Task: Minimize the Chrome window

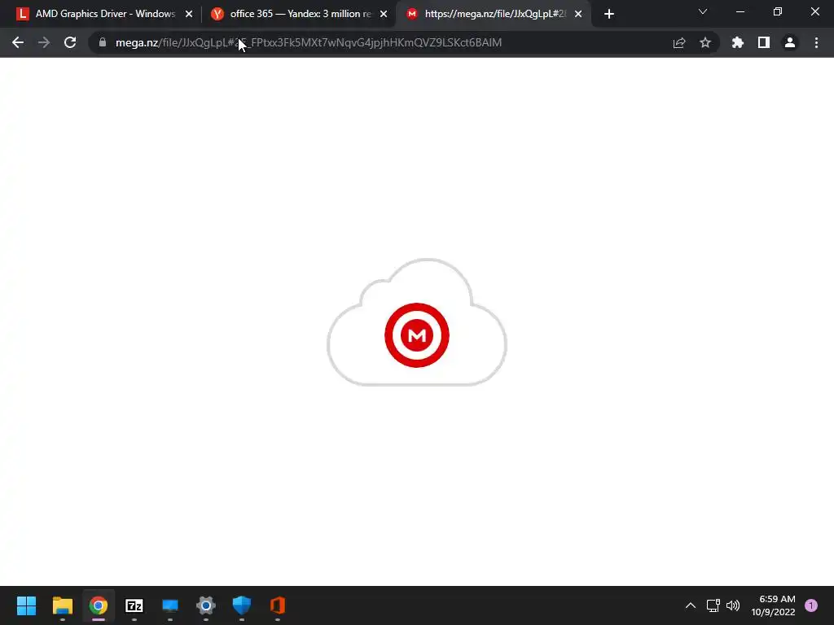Action: (740, 11)
